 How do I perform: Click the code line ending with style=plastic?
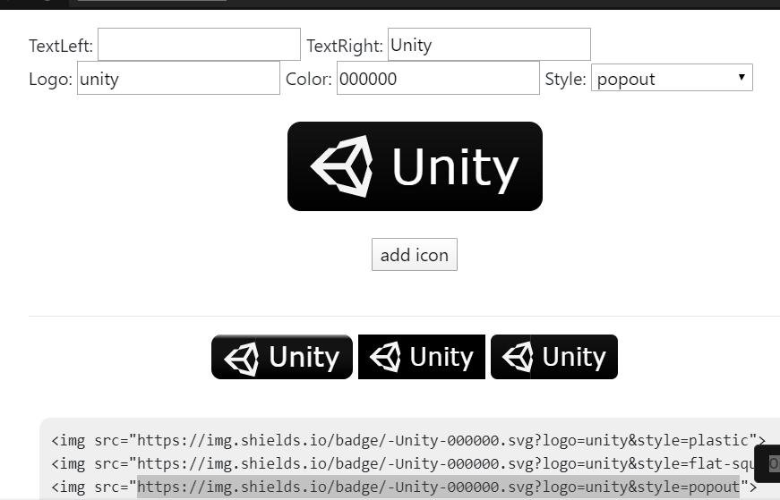point(408,440)
